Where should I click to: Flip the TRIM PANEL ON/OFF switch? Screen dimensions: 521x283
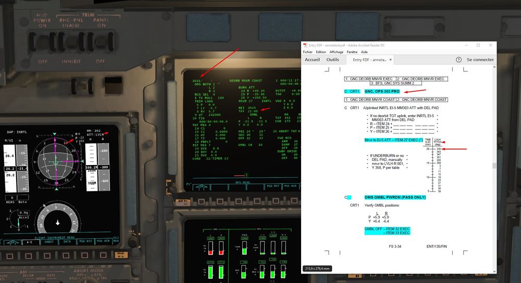[102, 42]
